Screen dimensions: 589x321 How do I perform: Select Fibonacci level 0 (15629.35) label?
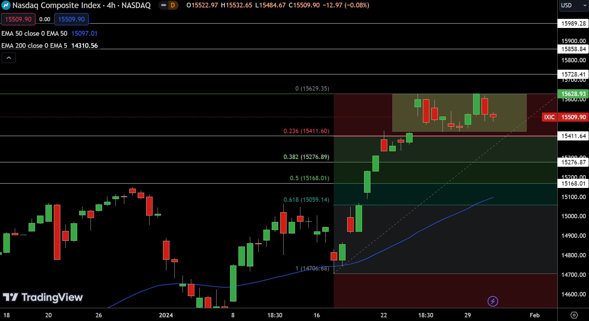pyautogui.click(x=312, y=89)
